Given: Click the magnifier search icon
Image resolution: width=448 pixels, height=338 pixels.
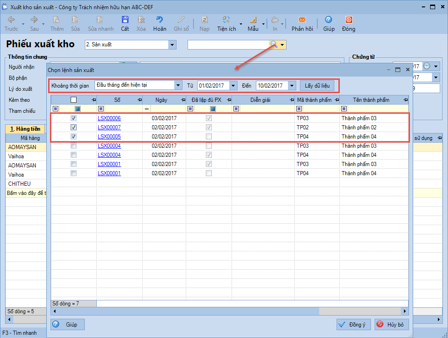Looking at the screenshot, I should point(274,44).
